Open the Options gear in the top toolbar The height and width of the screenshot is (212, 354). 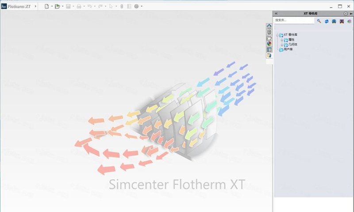(136, 6)
